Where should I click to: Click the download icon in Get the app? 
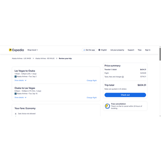pyautogui.click(x=84, y=50)
